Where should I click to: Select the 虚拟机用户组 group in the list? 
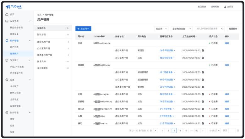(x=44, y=42)
